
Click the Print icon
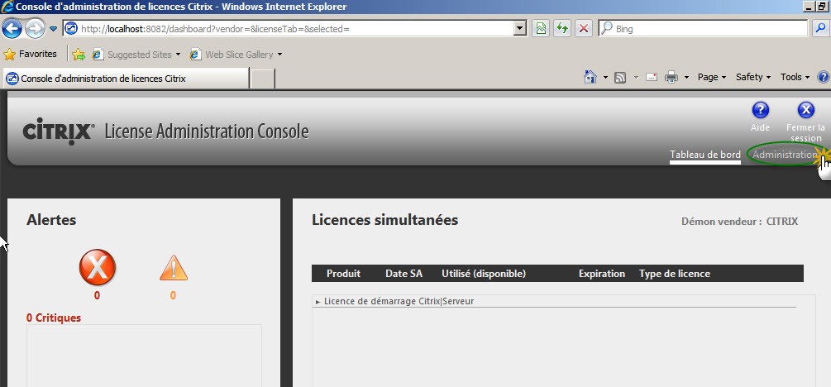(x=671, y=78)
